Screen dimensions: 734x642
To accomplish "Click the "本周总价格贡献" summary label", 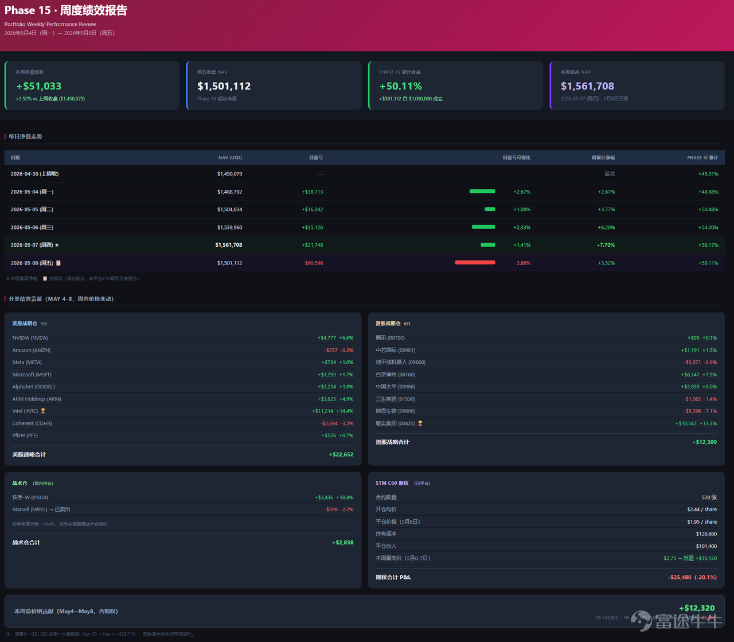I will (66, 612).
